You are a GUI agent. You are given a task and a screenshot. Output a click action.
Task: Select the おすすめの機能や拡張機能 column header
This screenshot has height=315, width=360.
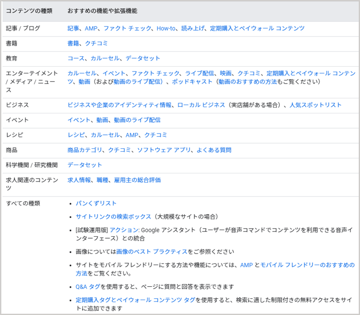(102, 11)
